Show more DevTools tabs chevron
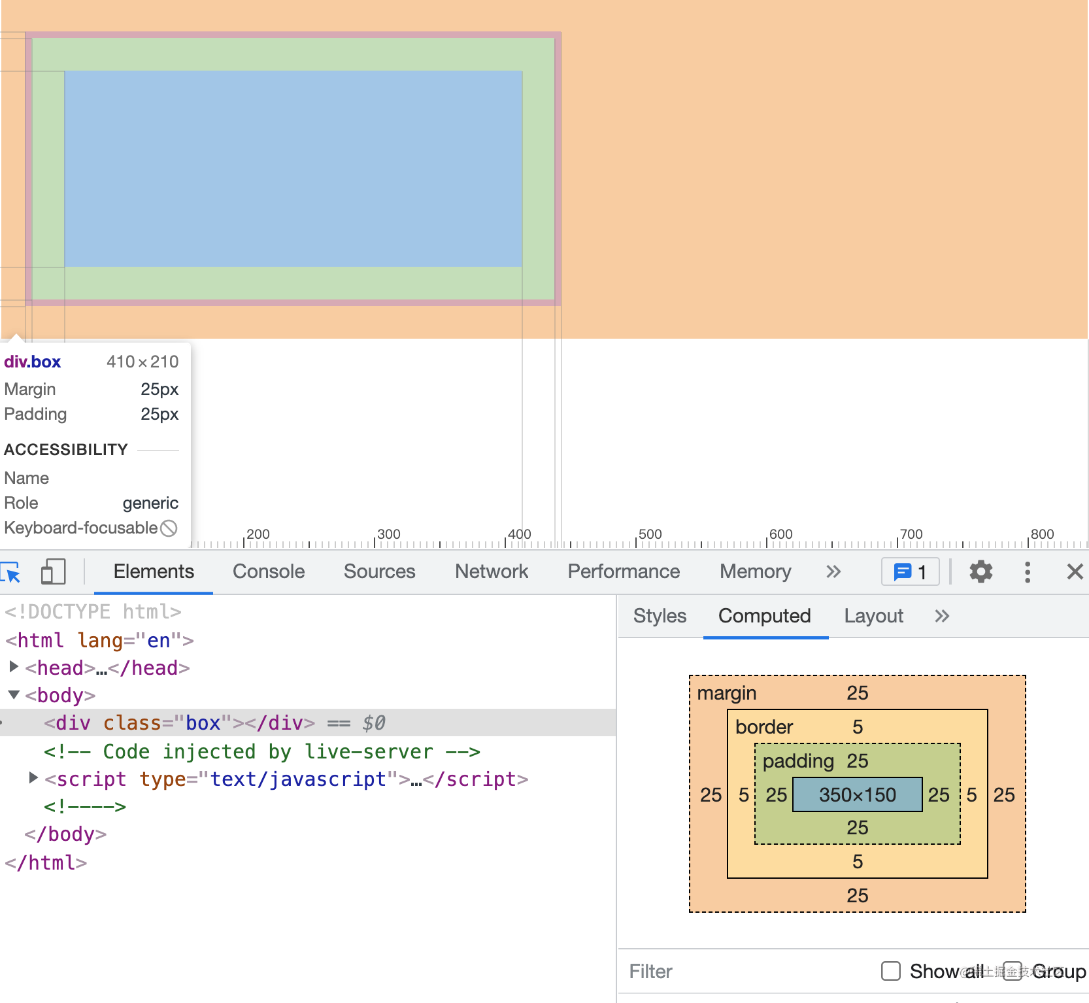This screenshot has height=1003, width=1089. [833, 572]
